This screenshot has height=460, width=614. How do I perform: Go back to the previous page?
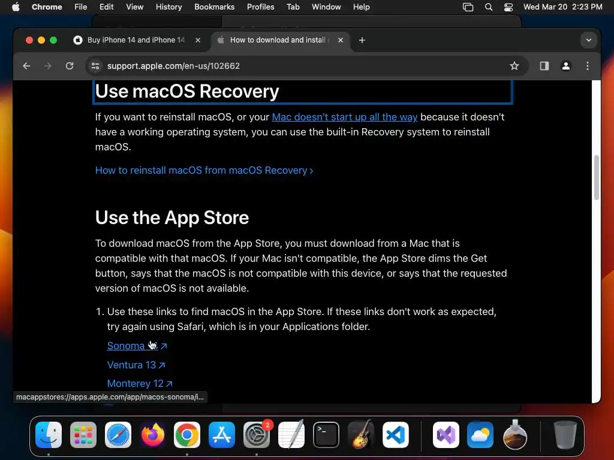point(26,66)
